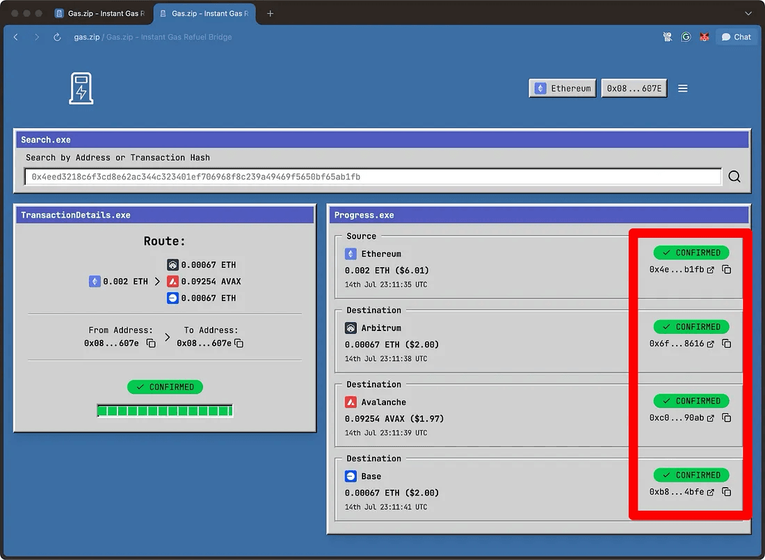Switch to the first Gas.zip browser tab

coord(102,14)
